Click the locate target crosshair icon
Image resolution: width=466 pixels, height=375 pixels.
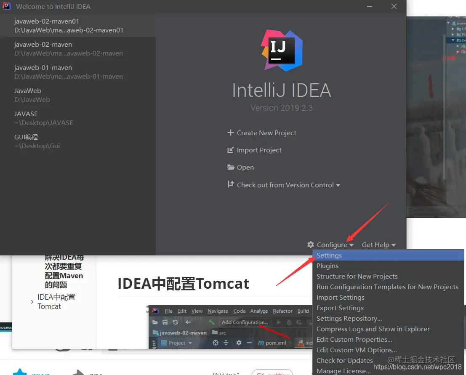[x=216, y=343]
